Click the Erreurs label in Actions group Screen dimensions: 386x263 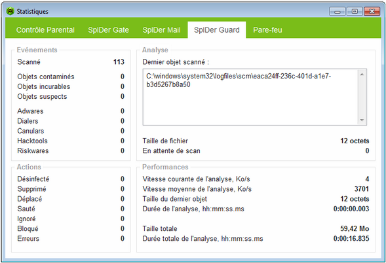tap(28, 238)
